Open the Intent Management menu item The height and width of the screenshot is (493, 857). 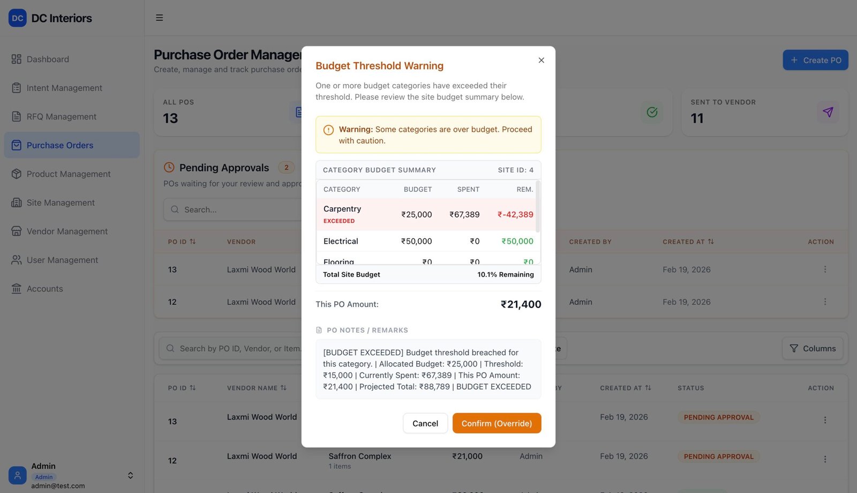click(x=64, y=88)
